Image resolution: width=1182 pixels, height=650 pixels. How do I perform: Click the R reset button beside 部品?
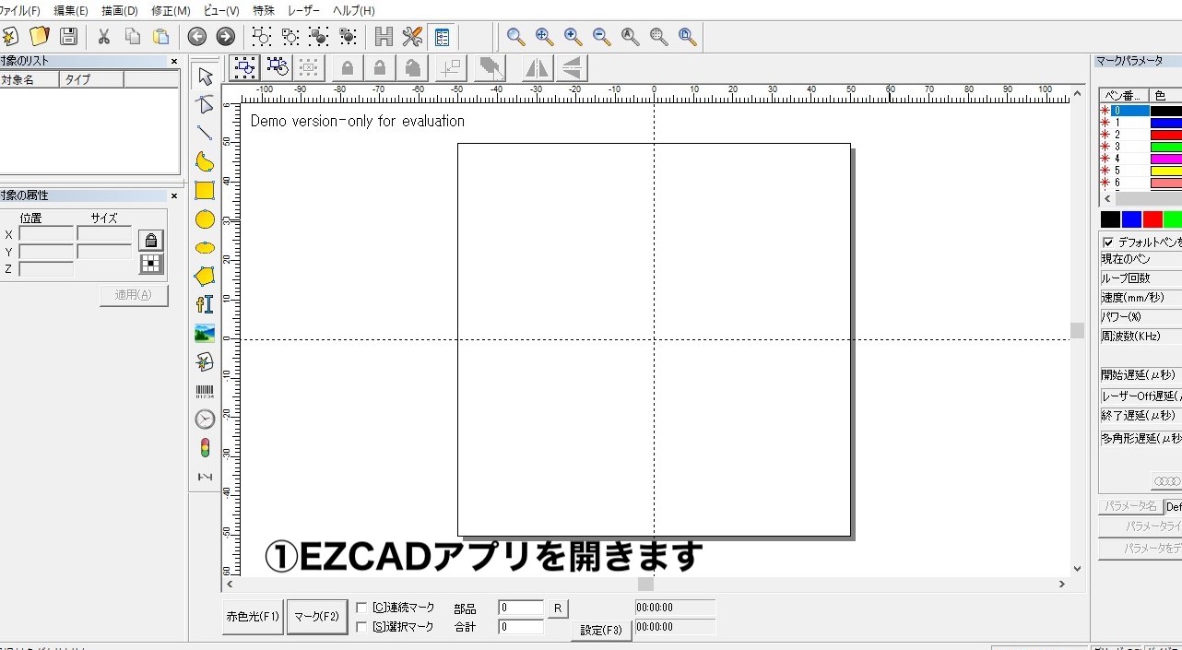(559, 609)
